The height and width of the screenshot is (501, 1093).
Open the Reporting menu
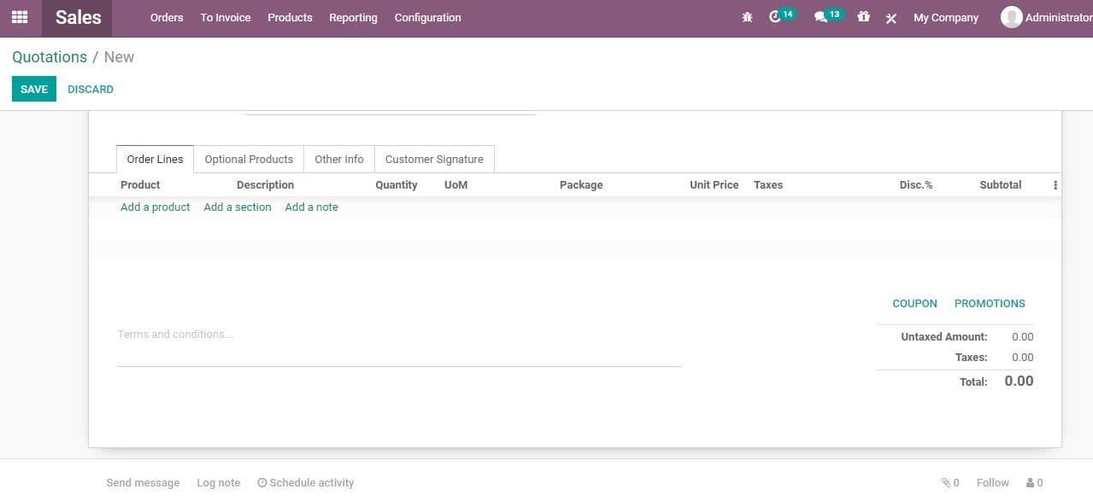pyautogui.click(x=352, y=17)
